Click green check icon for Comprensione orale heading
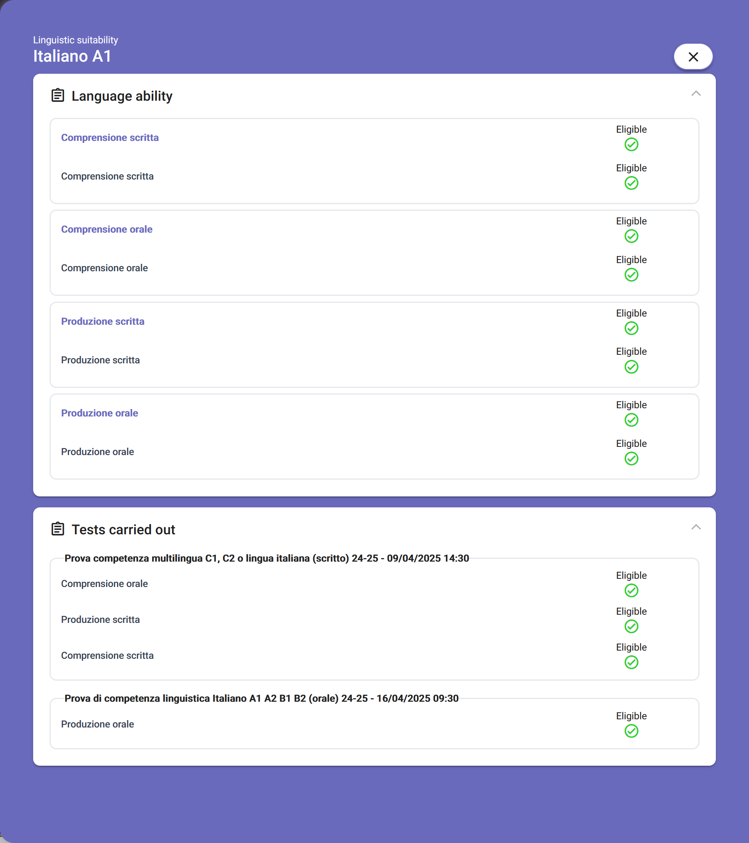The image size is (749, 843). click(631, 237)
